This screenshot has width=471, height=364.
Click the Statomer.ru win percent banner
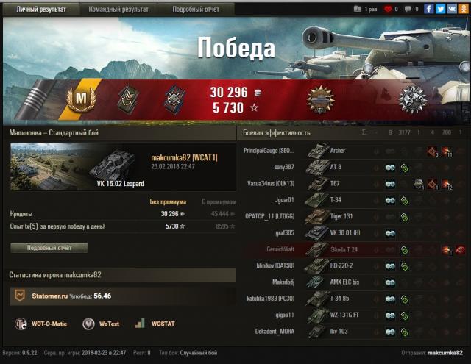(x=123, y=296)
